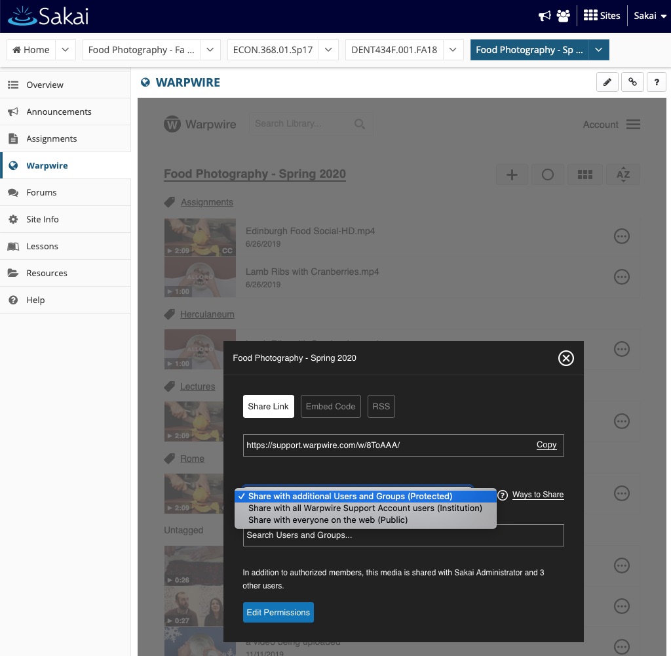671x656 pixels.
Task: Click the direct link chain icon
Action: coord(632,82)
